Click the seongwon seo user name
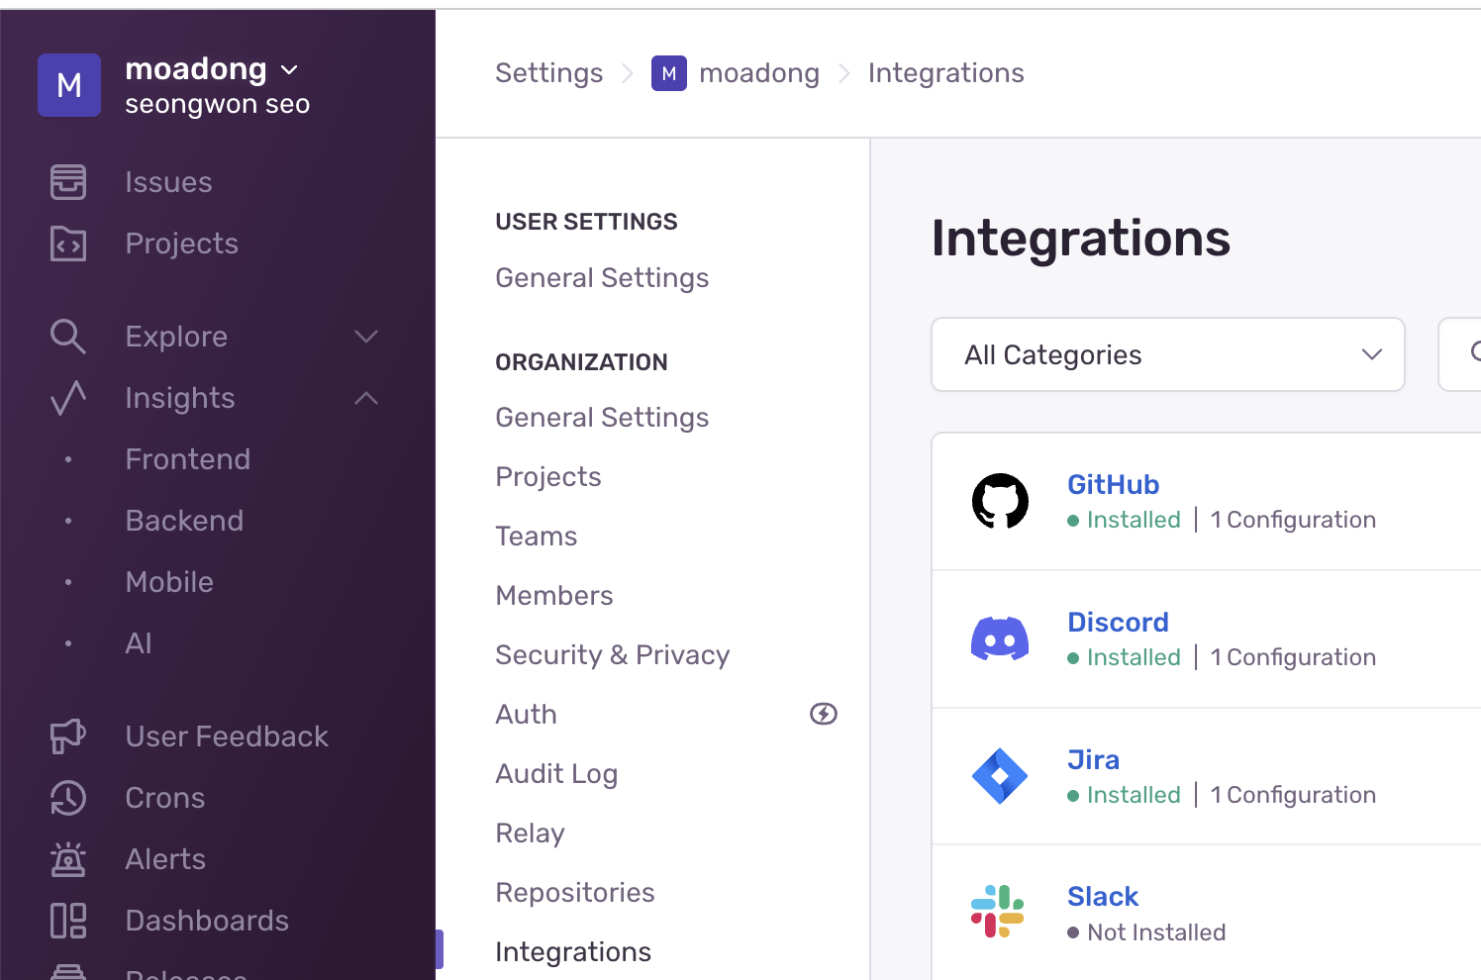The width and height of the screenshot is (1481, 980). click(x=218, y=104)
